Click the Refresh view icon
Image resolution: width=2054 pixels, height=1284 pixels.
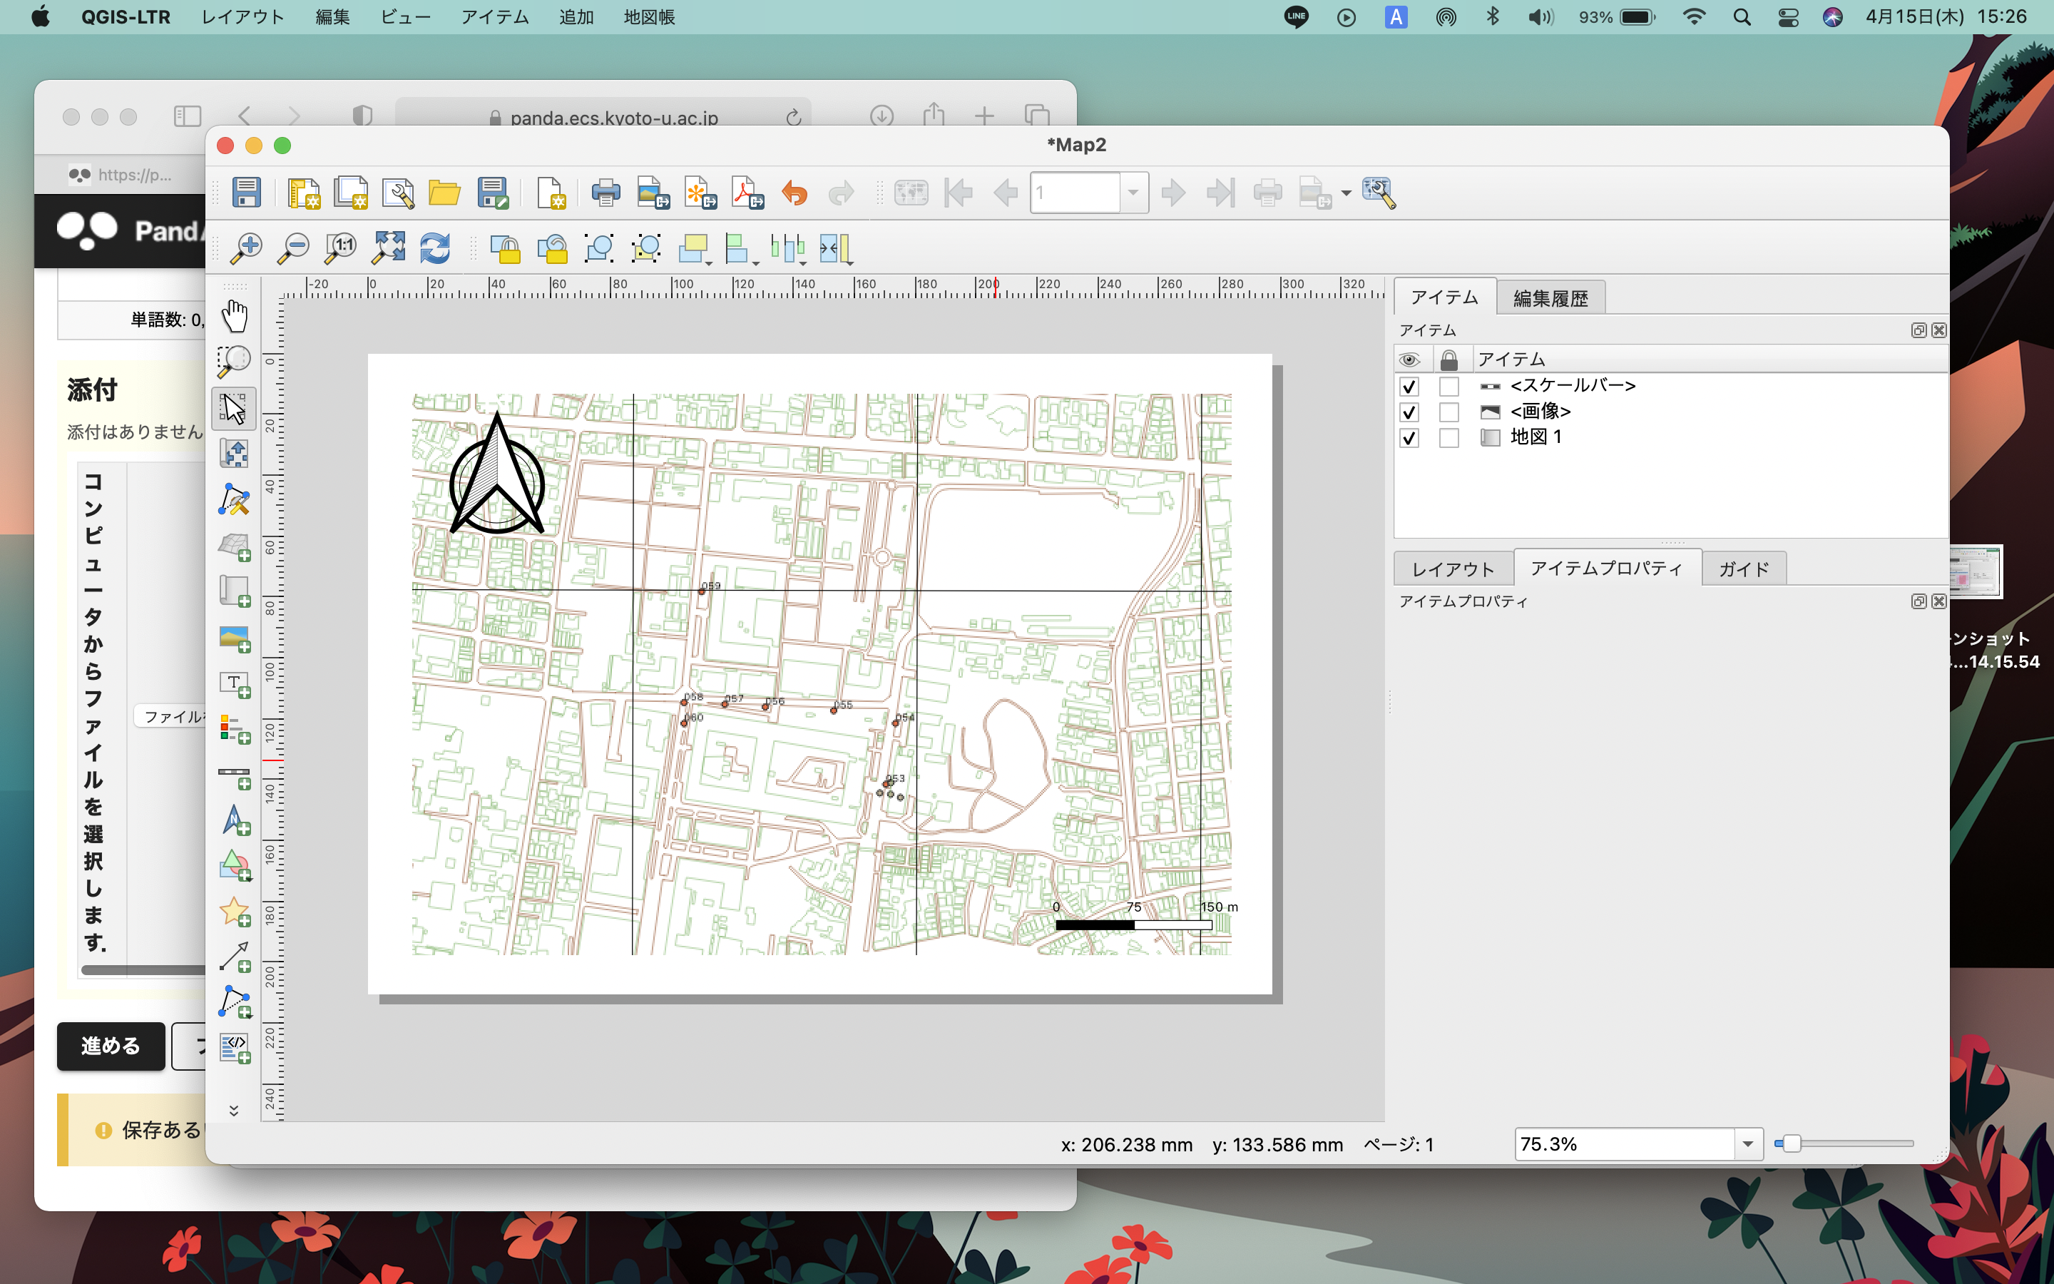(x=434, y=248)
